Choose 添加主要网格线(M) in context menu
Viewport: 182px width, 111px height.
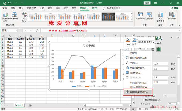(138, 82)
